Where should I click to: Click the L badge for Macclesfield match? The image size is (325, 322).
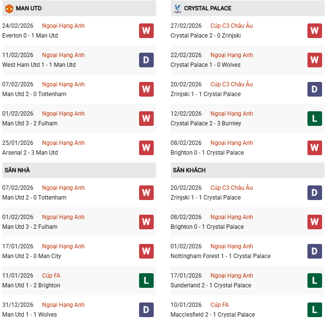(x=314, y=310)
